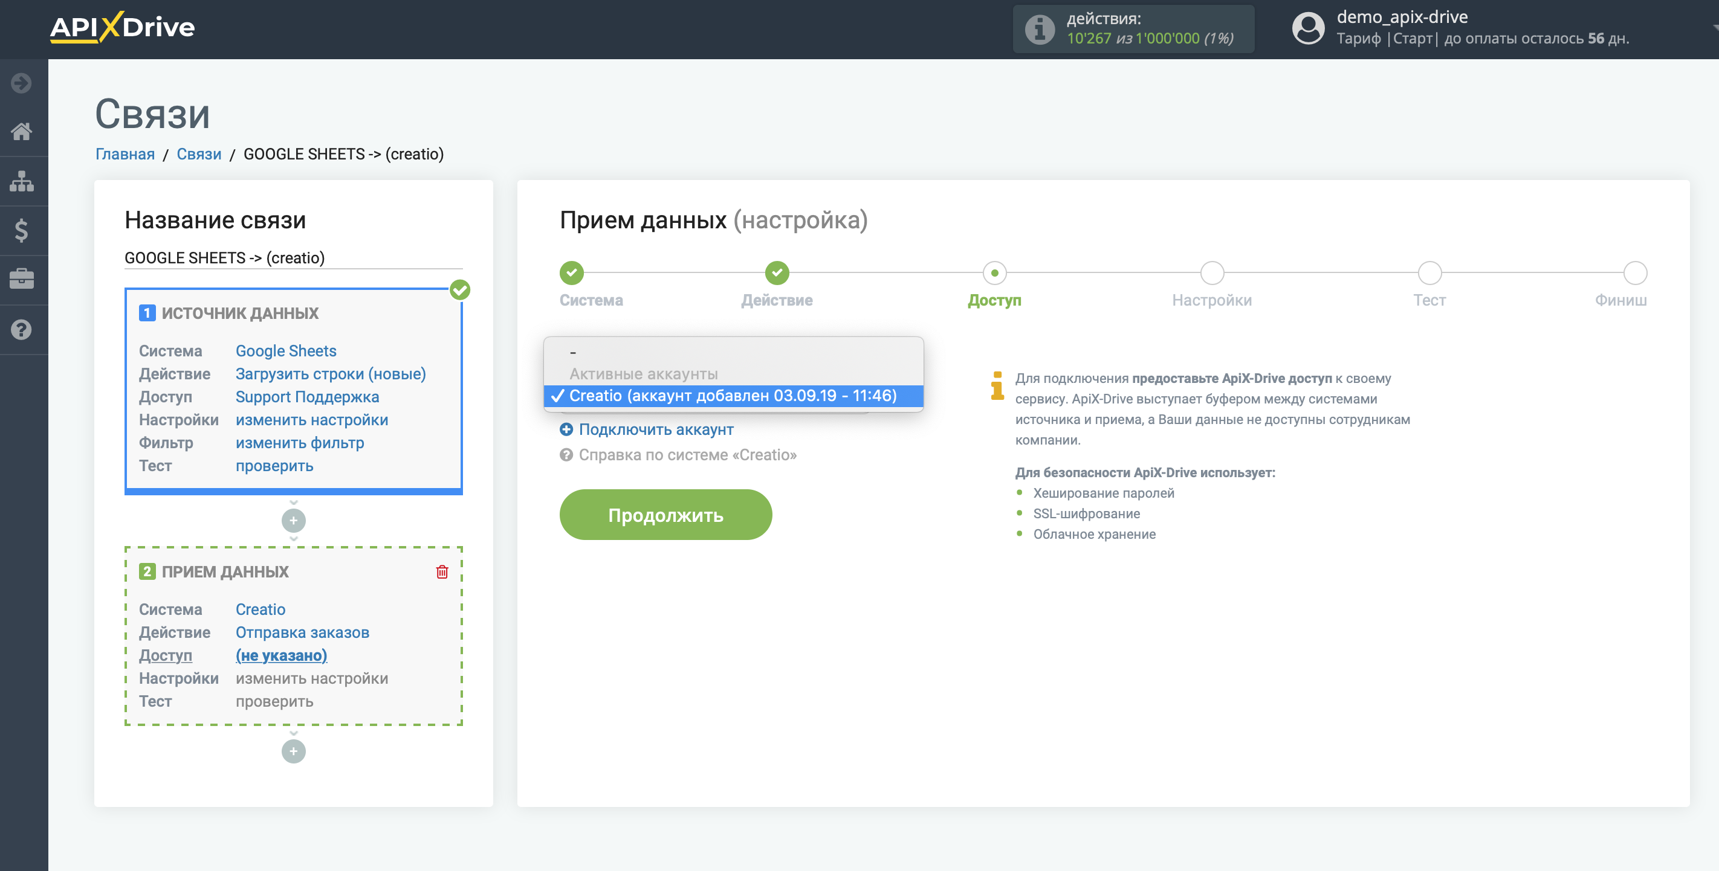1719x871 pixels.
Task: Open Support Поддержка access link
Action: click(307, 397)
